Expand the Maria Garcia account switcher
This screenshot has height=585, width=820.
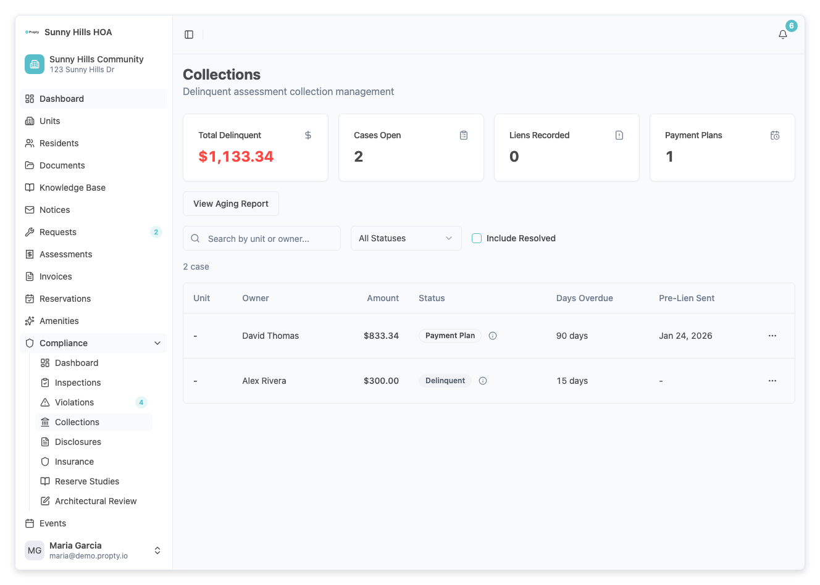click(x=157, y=550)
